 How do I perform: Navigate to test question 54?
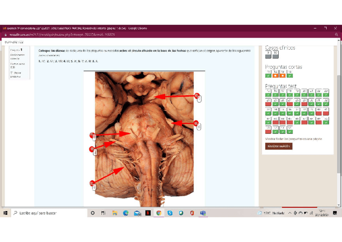[290, 130]
